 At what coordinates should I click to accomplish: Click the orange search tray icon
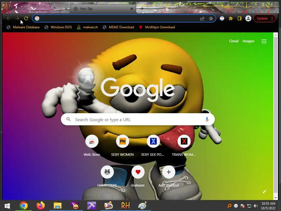click(229, 206)
